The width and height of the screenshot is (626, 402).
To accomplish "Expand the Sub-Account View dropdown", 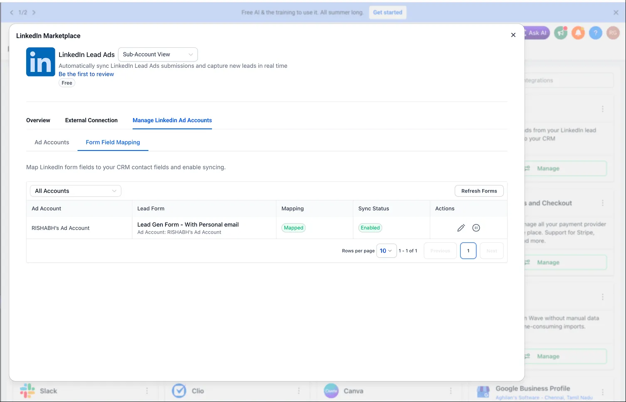I will [158, 54].
